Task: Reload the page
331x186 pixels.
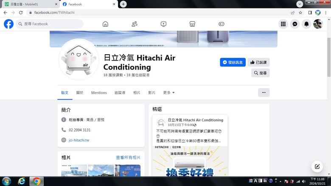Action: 21,13
